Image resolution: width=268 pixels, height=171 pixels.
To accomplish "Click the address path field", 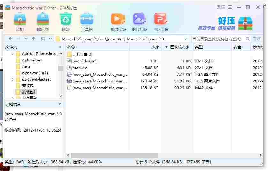I will click(122, 39).
